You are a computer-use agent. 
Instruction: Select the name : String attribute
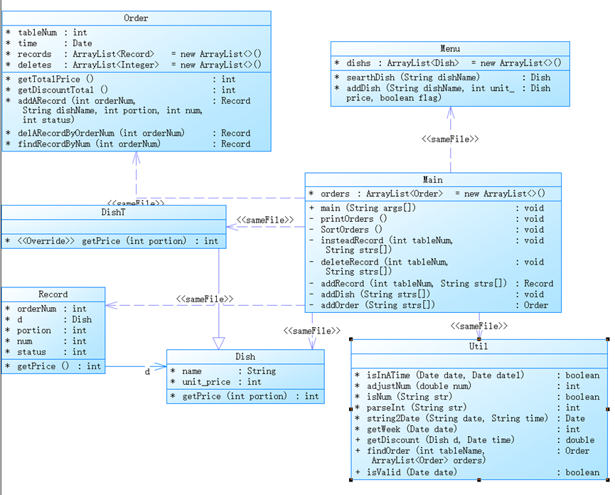click(x=223, y=371)
